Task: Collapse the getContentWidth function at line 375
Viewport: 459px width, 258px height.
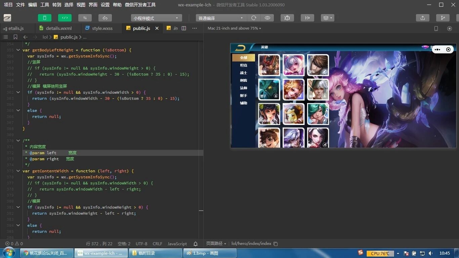Action: tap(18, 171)
